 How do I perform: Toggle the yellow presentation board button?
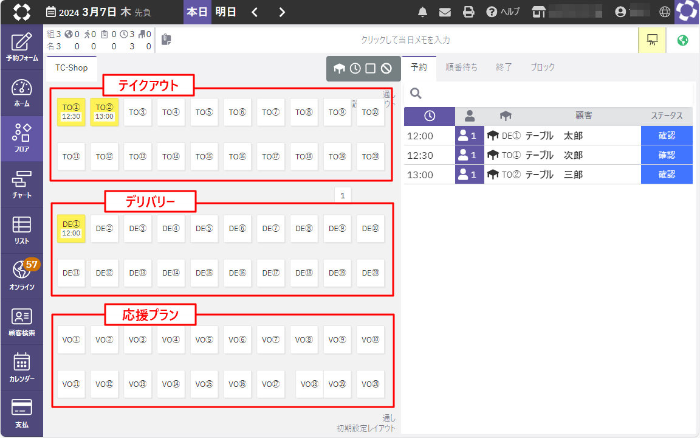(x=653, y=40)
